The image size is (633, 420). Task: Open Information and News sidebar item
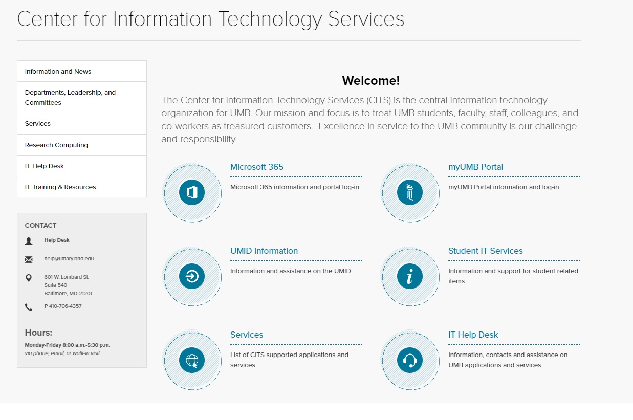58,72
